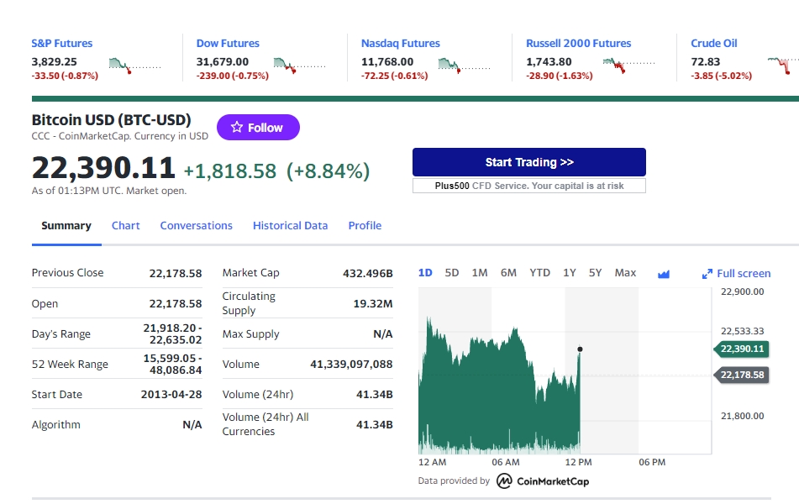Click the Market Cap value 432.496B
799x504 pixels.
click(x=368, y=274)
